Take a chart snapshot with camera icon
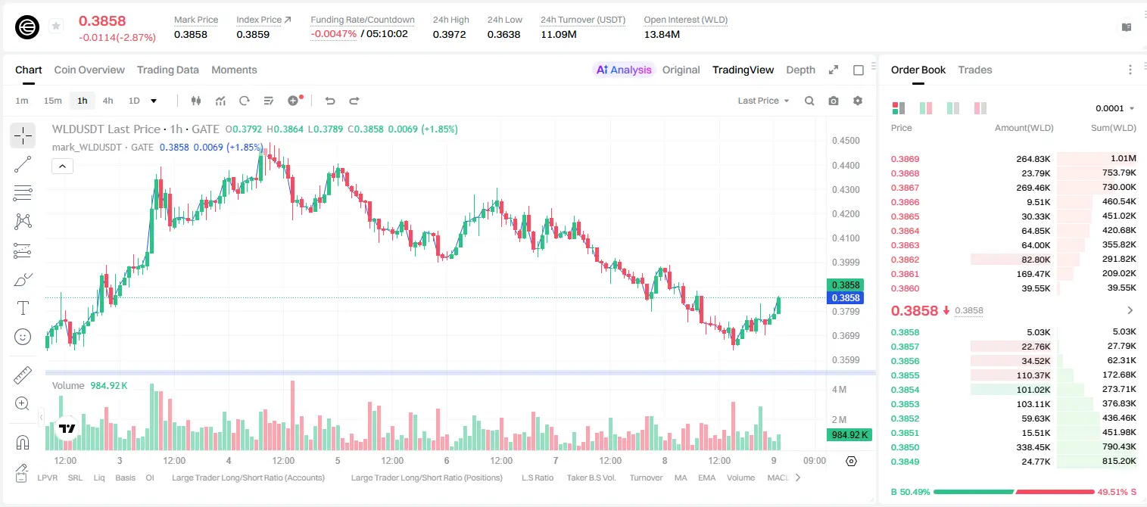Viewport: 1147px width, 507px height. (834, 101)
